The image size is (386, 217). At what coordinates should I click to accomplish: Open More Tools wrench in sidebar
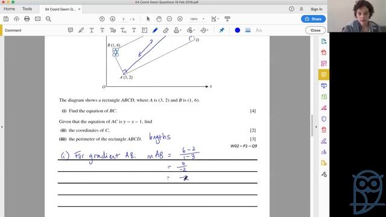324,174
